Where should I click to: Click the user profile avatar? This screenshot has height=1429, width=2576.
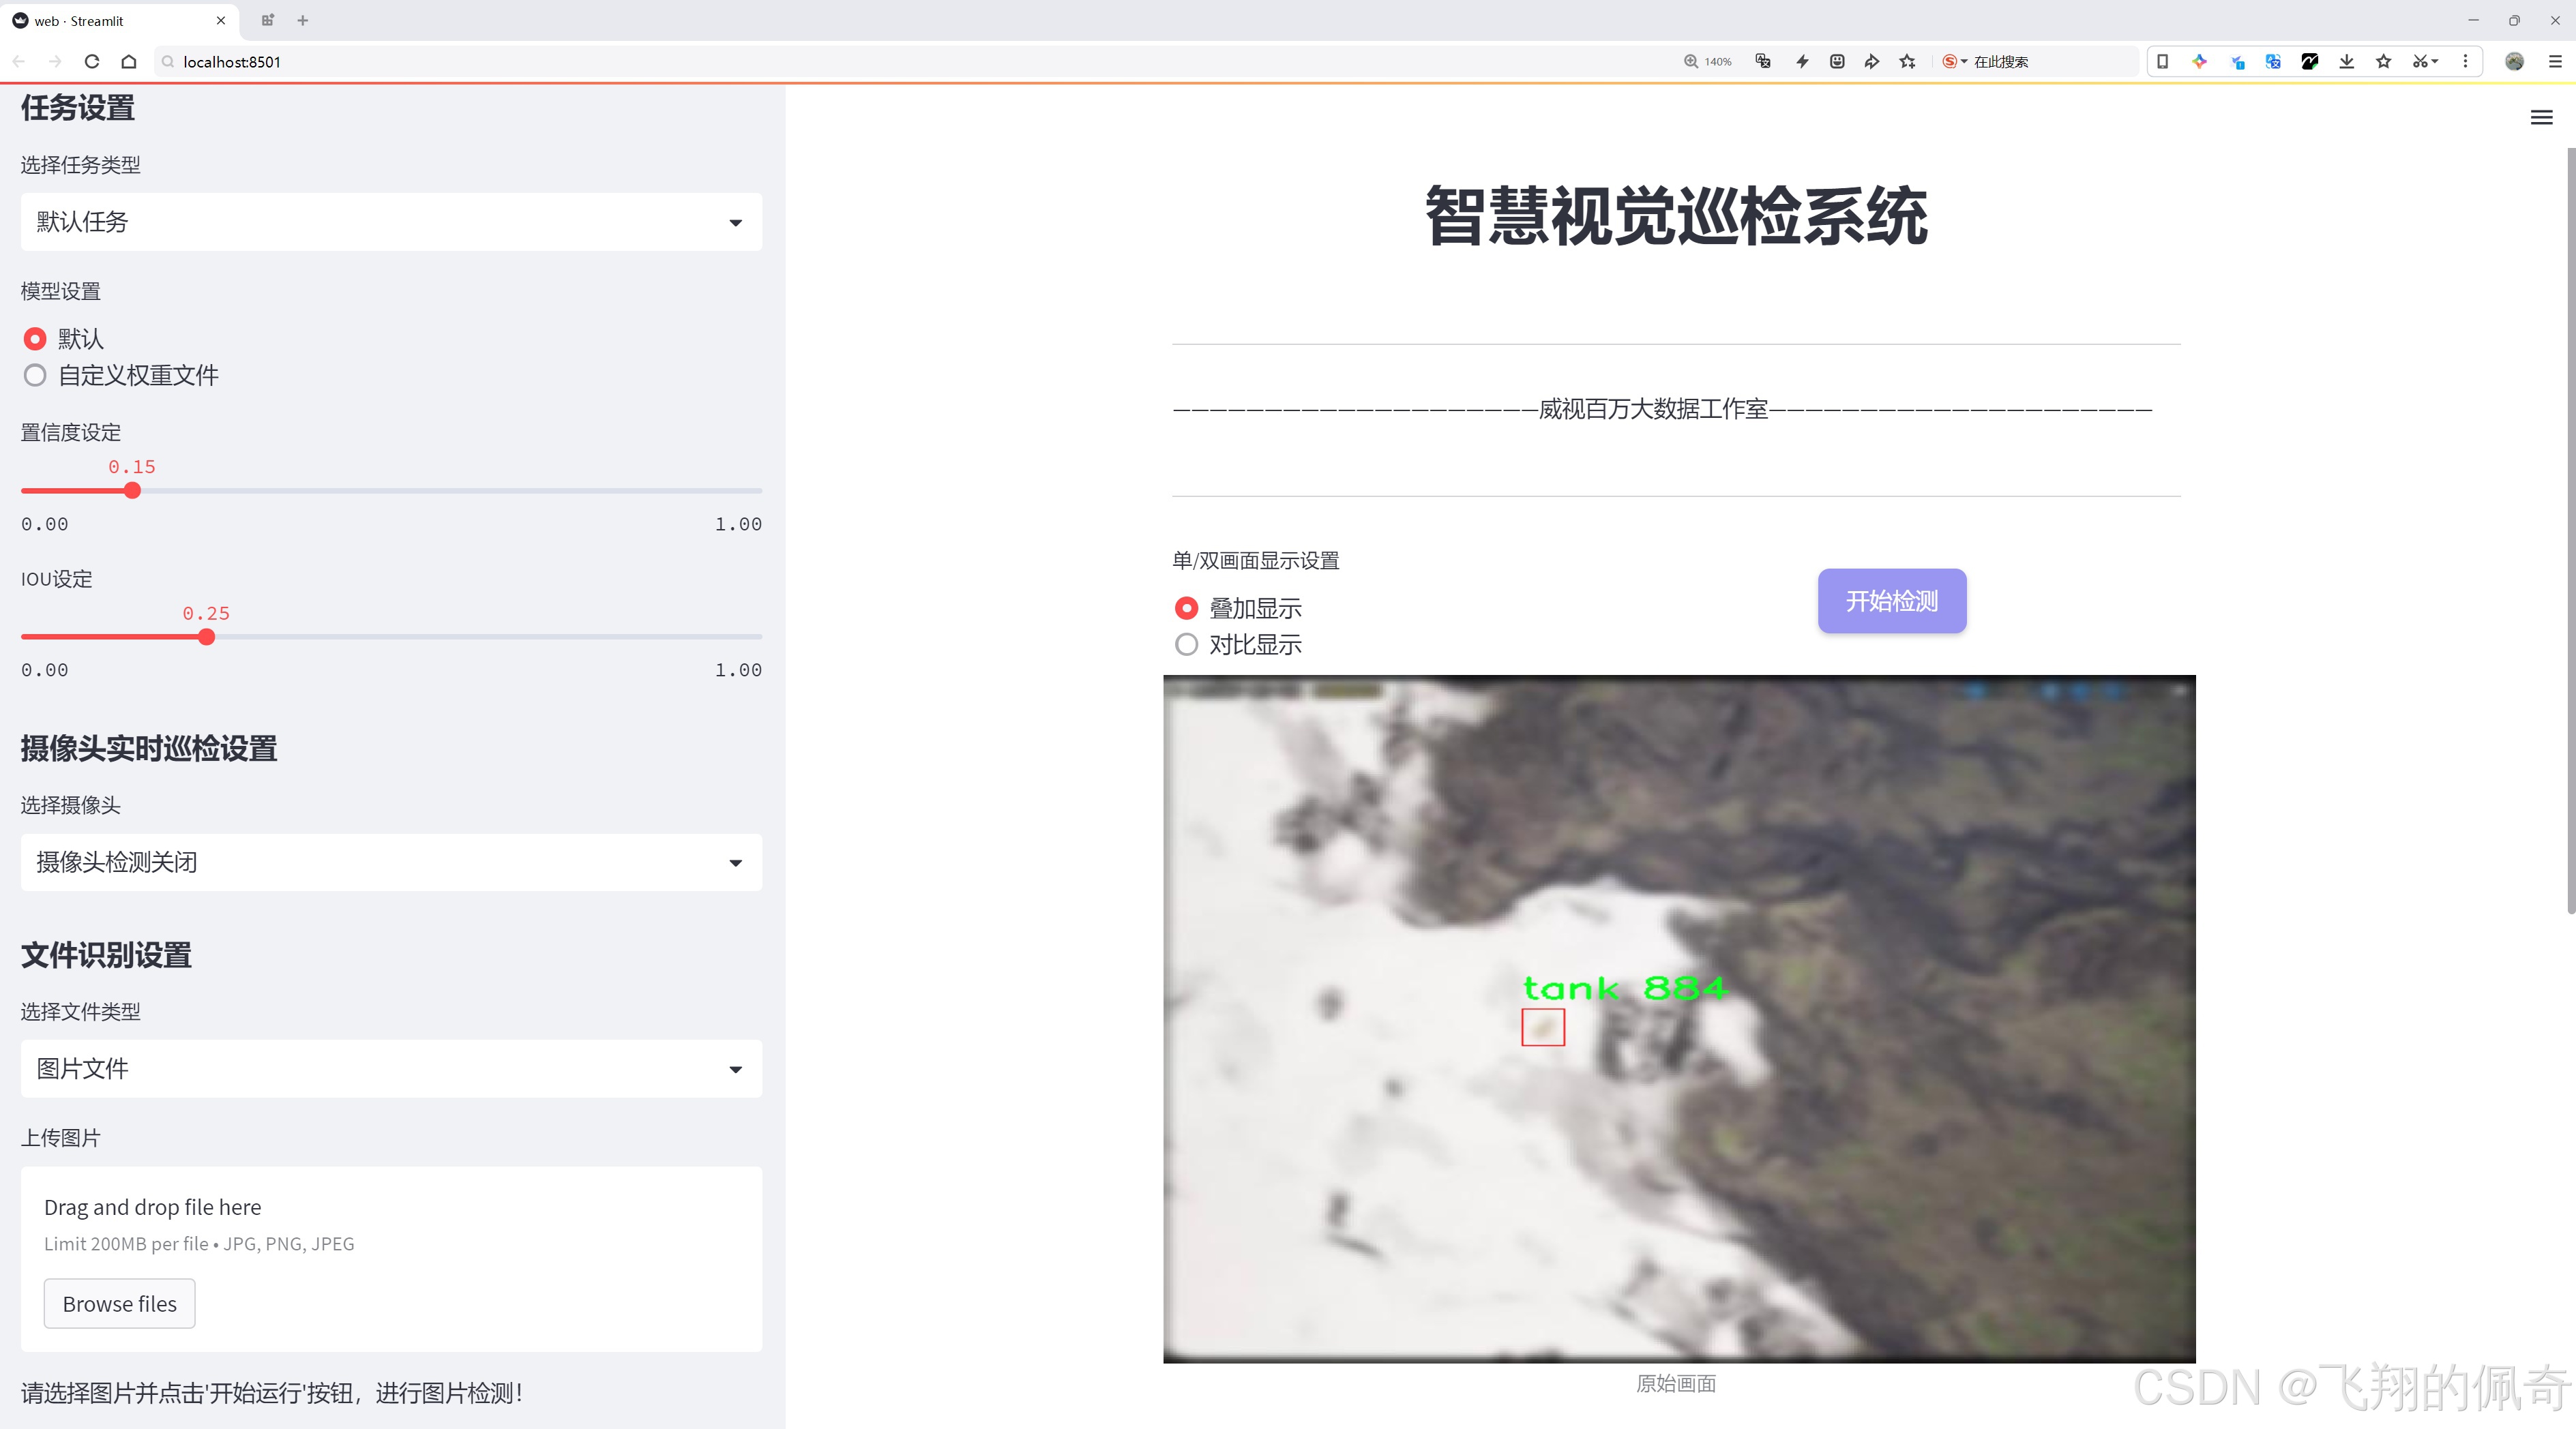2514,62
